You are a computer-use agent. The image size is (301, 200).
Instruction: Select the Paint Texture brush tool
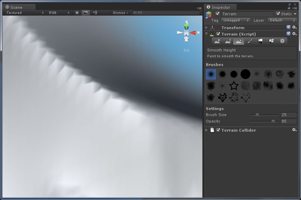click(x=250, y=41)
